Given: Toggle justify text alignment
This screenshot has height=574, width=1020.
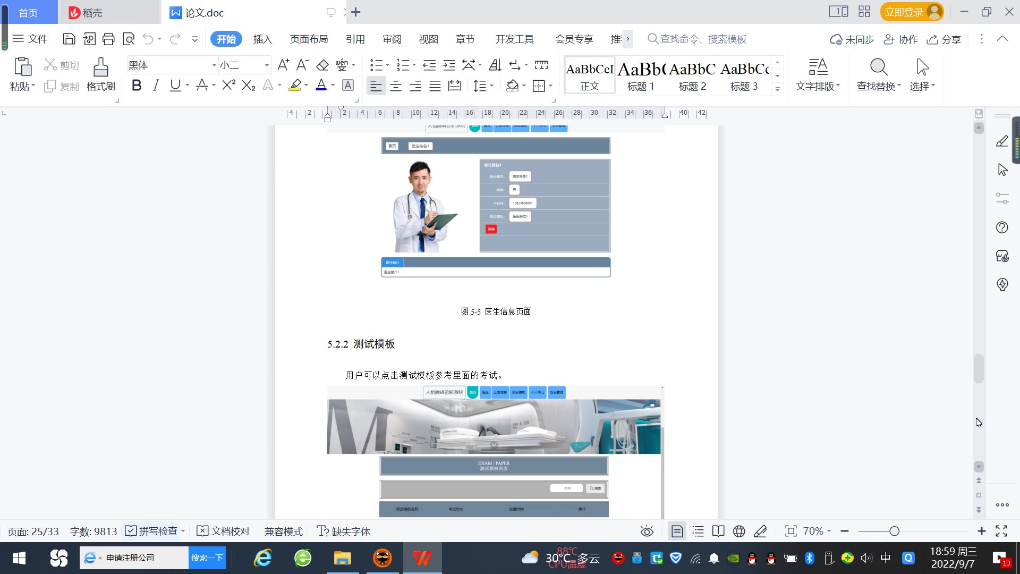Looking at the screenshot, I should (x=435, y=86).
